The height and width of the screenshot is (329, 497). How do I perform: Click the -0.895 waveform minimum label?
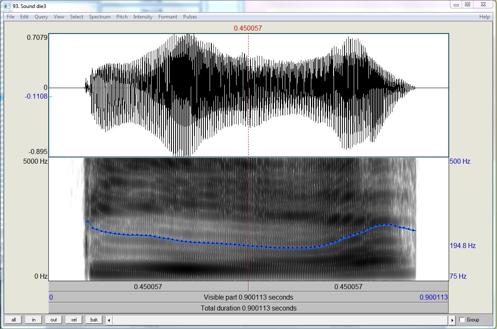[x=38, y=151]
